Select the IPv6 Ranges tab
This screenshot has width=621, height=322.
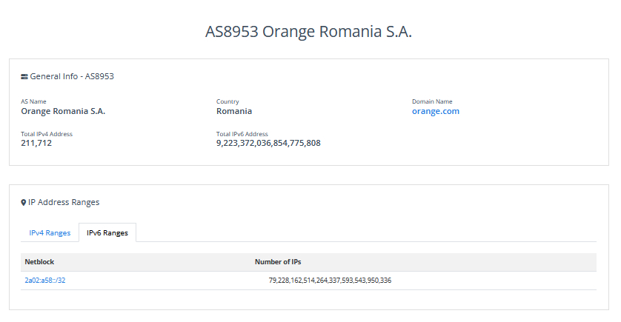107,233
